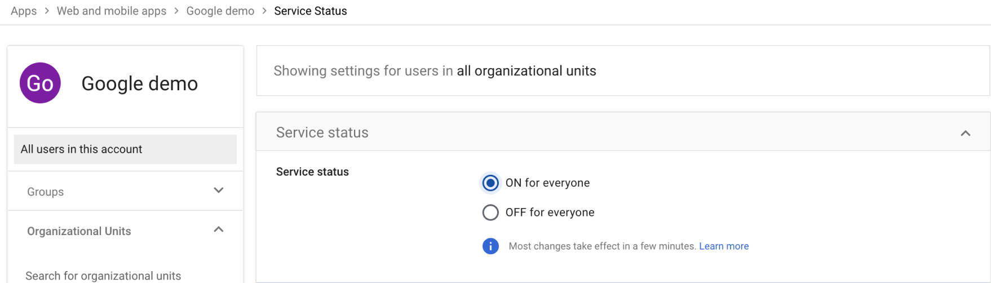Click 'Most changes take effect' notice text
The width and height of the screenshot is (991, 283).
pyautogui.click(x=602, y=246)
